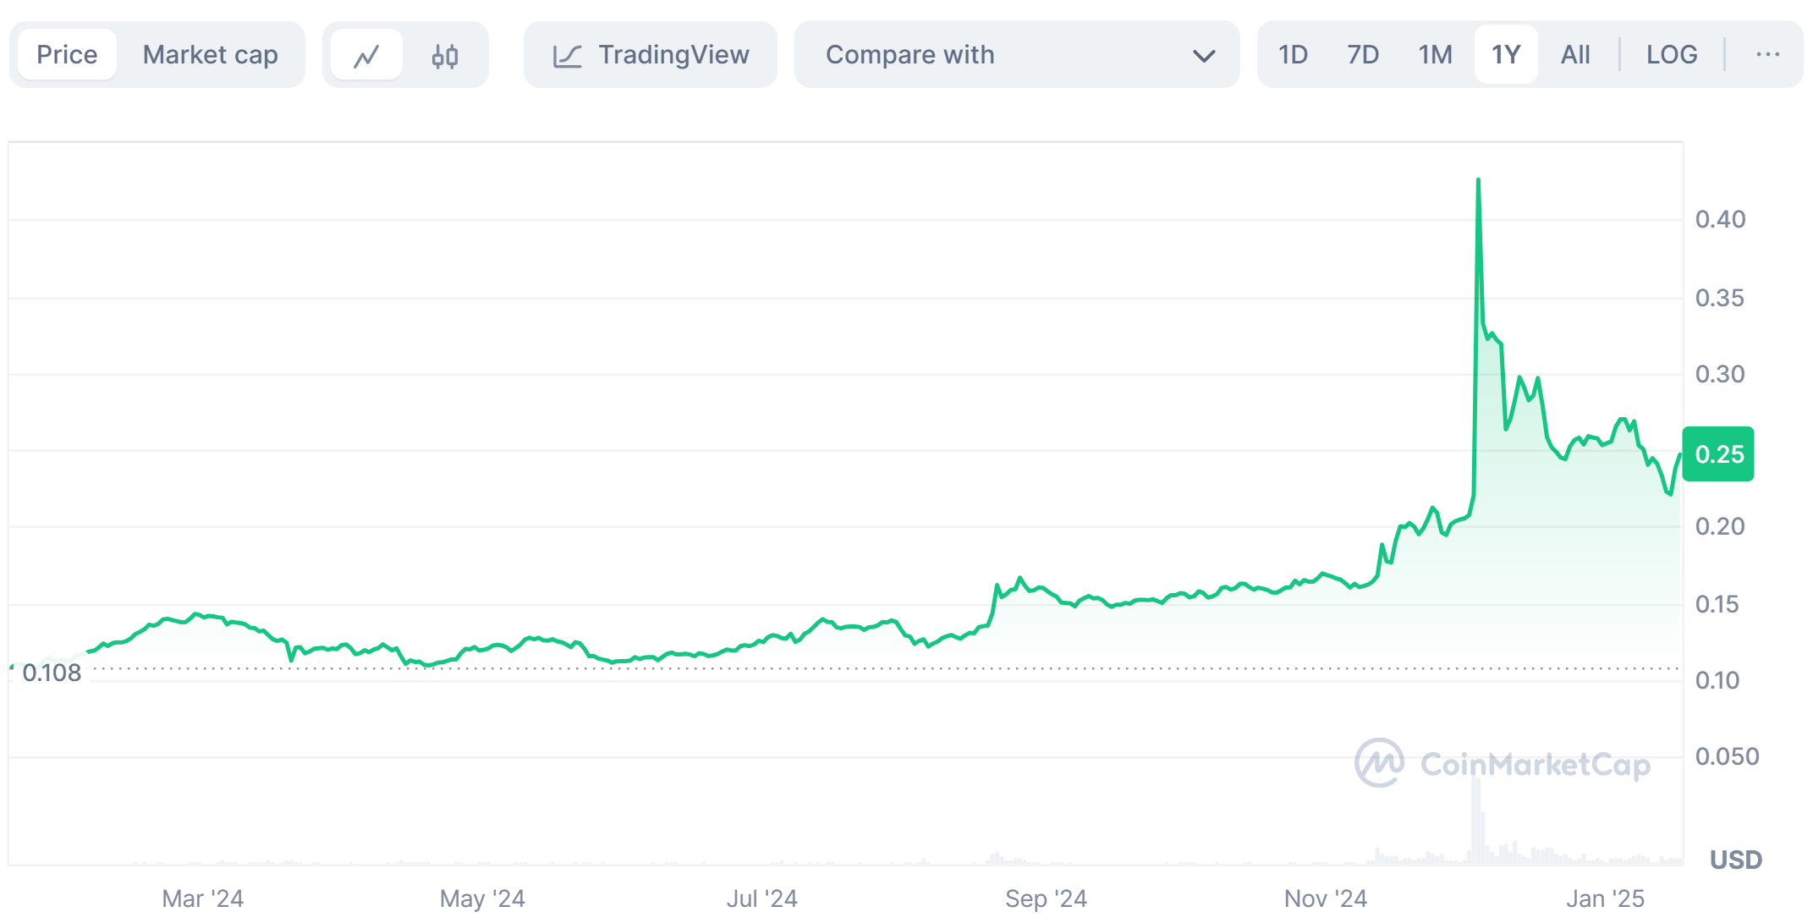Toggle the LOG scale option
1813x923 pixels.
click(x=1671, y=54)
